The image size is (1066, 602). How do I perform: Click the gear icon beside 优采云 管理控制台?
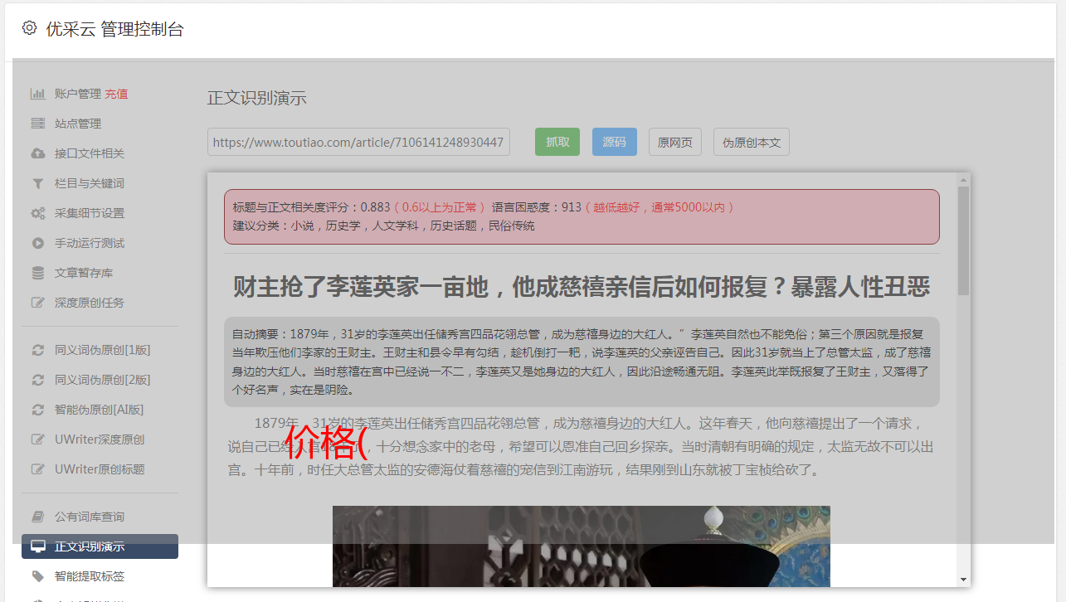point(30,28)
